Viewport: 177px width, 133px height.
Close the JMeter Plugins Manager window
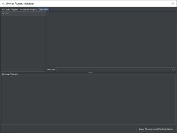[173, 4]
